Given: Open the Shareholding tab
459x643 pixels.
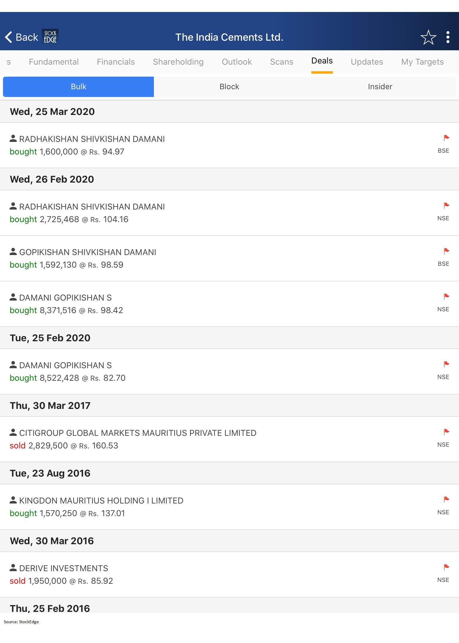Looking at the screenshot, I should (178, 62).
